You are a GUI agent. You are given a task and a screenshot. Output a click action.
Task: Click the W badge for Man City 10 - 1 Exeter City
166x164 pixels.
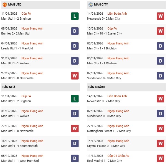[160, 31]
